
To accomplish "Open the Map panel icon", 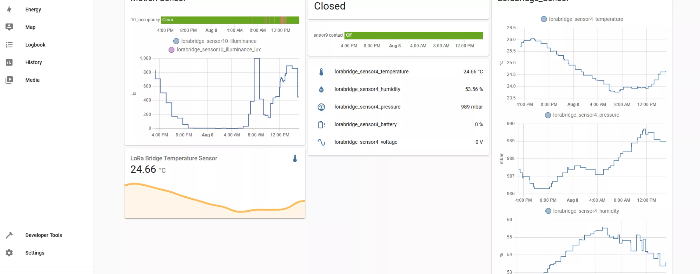I will tap(10, 27).
